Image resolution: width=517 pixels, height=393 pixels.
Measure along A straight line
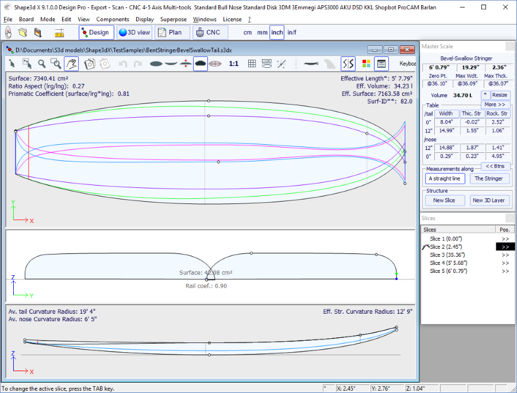coord(445,179)
